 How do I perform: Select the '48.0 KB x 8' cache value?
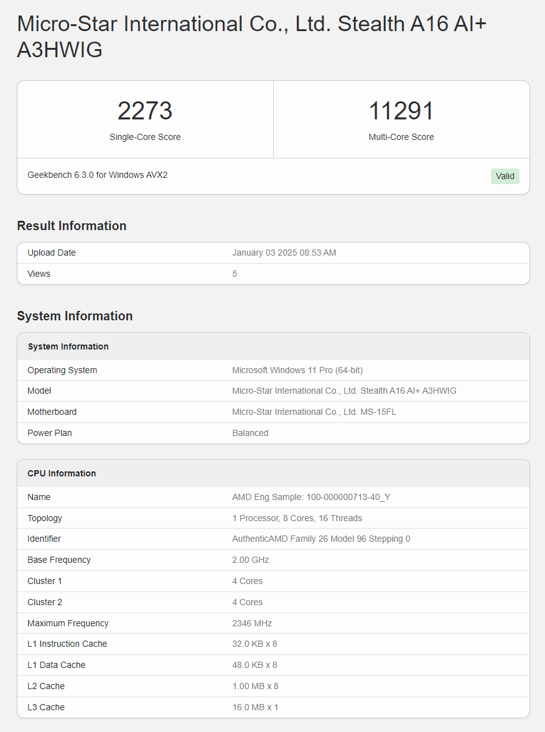(254, 665)
